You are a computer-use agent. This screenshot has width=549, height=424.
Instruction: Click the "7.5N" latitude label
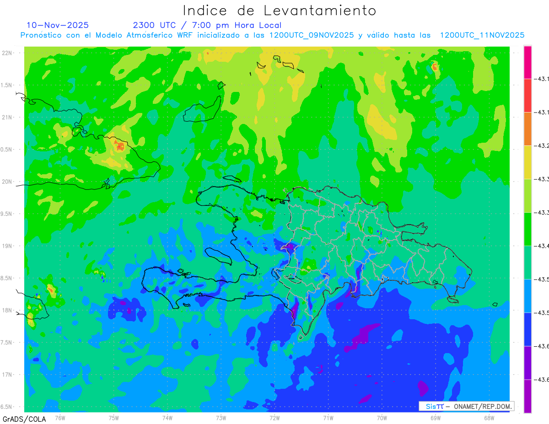[7, 343]
